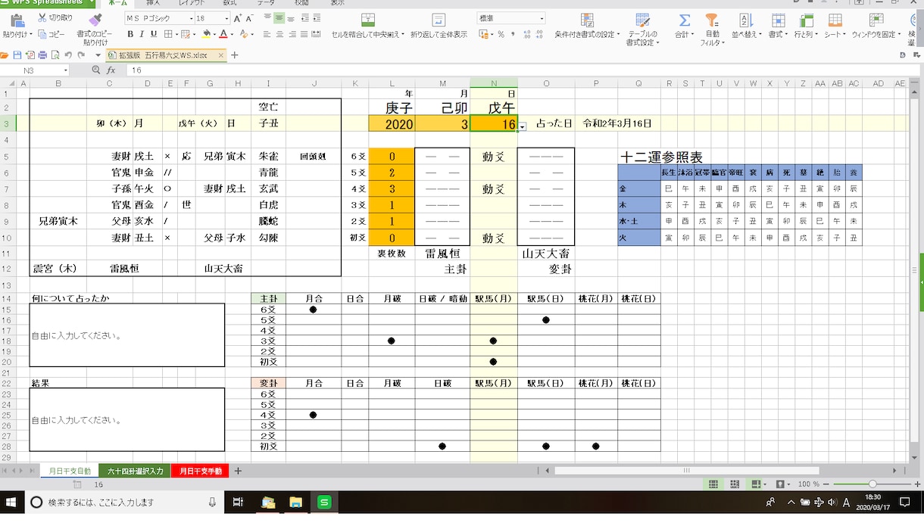The width and height of the screenshot is (924, 523).
Task: Open the number format dropdown 標準
Action: point(540,17)
